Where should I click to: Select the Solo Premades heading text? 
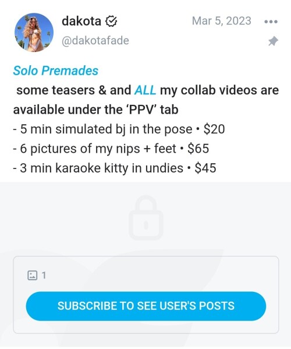pos(55,70)
